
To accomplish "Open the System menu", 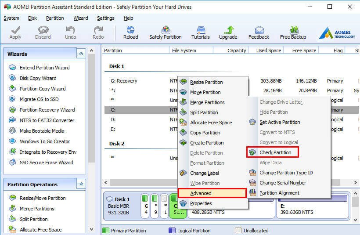I will coord(11,18).
